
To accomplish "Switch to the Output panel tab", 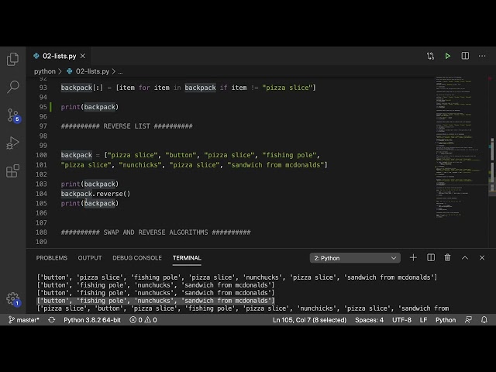I will coord(90,258).
